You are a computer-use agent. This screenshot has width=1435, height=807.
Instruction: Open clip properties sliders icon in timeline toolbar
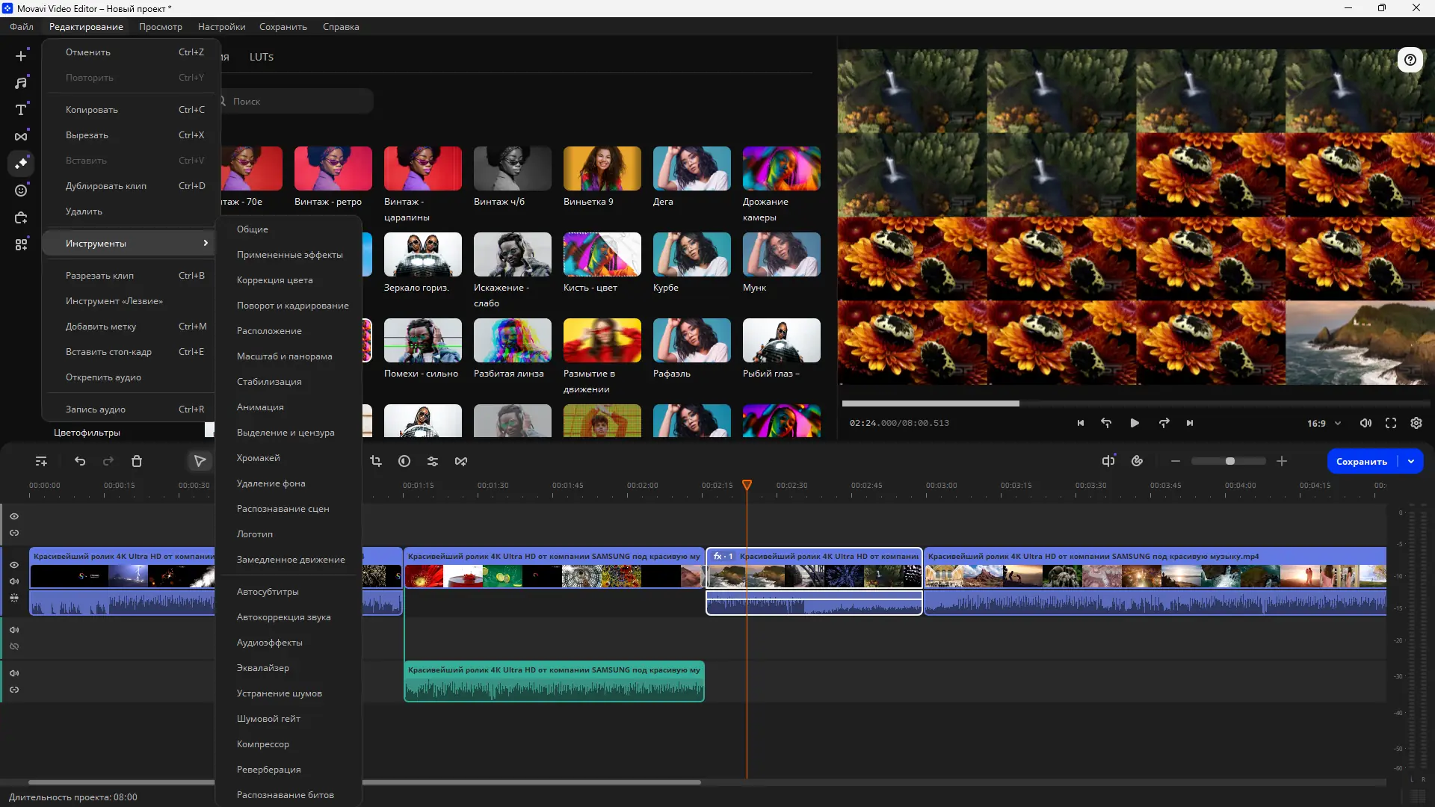433,462
